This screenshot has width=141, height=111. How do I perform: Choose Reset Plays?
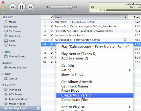(x=95, y=91)
